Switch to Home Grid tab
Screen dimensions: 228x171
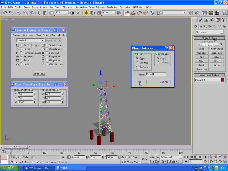[x=42, y=35]
